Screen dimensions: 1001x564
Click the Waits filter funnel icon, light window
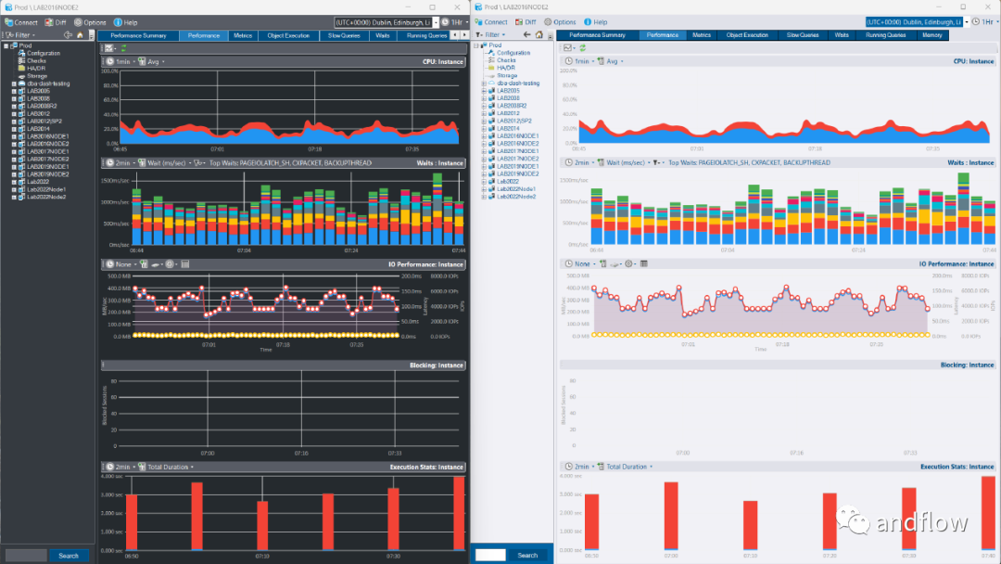(x=657, y=162)
